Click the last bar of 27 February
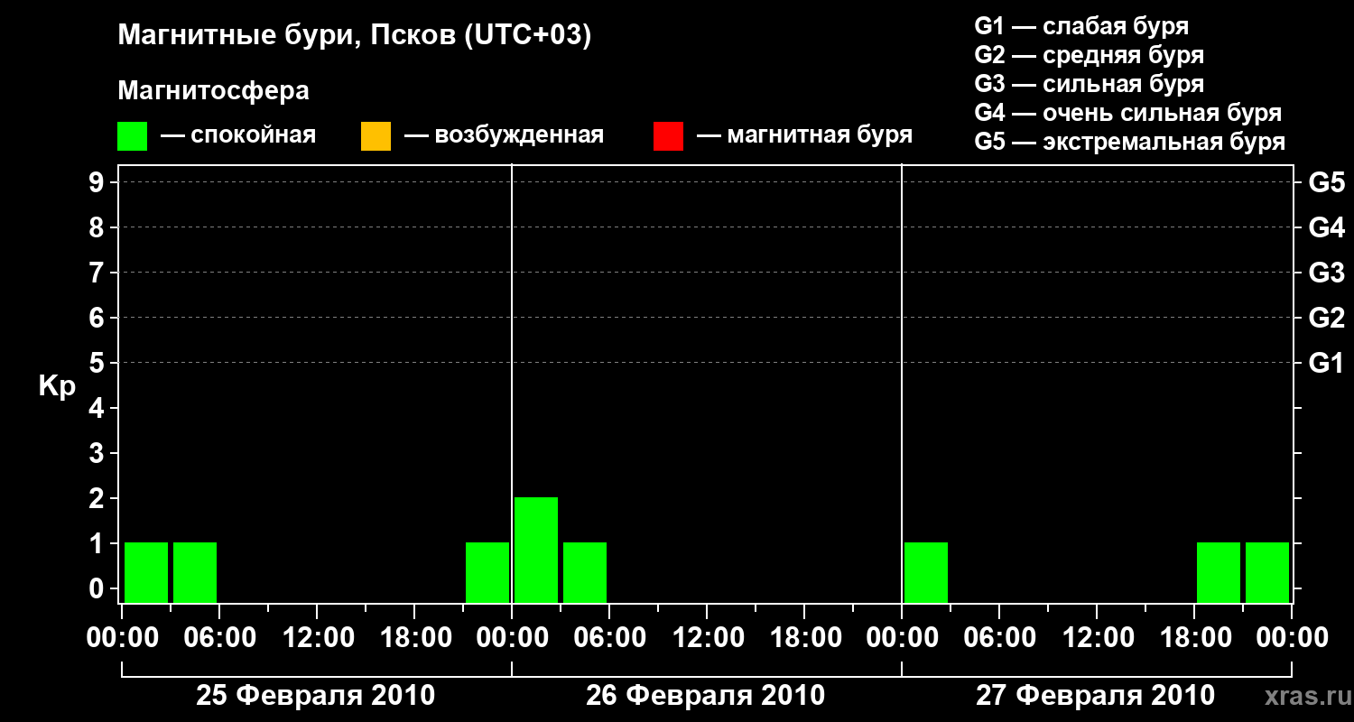The image size is (1354, 722). [x=1267, y=572]
